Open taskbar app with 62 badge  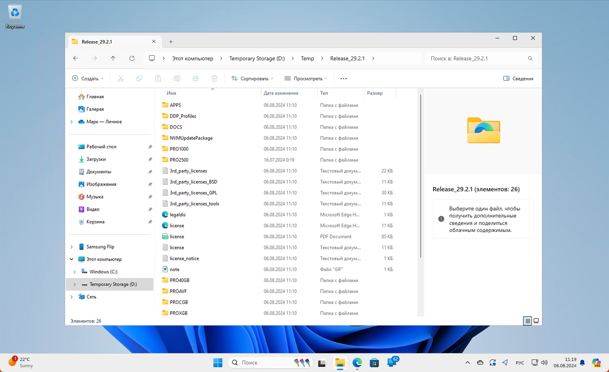point(392,362)
